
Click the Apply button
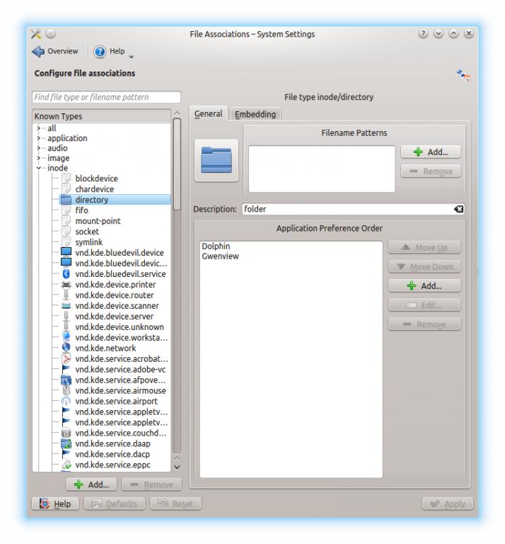(448, 504)
